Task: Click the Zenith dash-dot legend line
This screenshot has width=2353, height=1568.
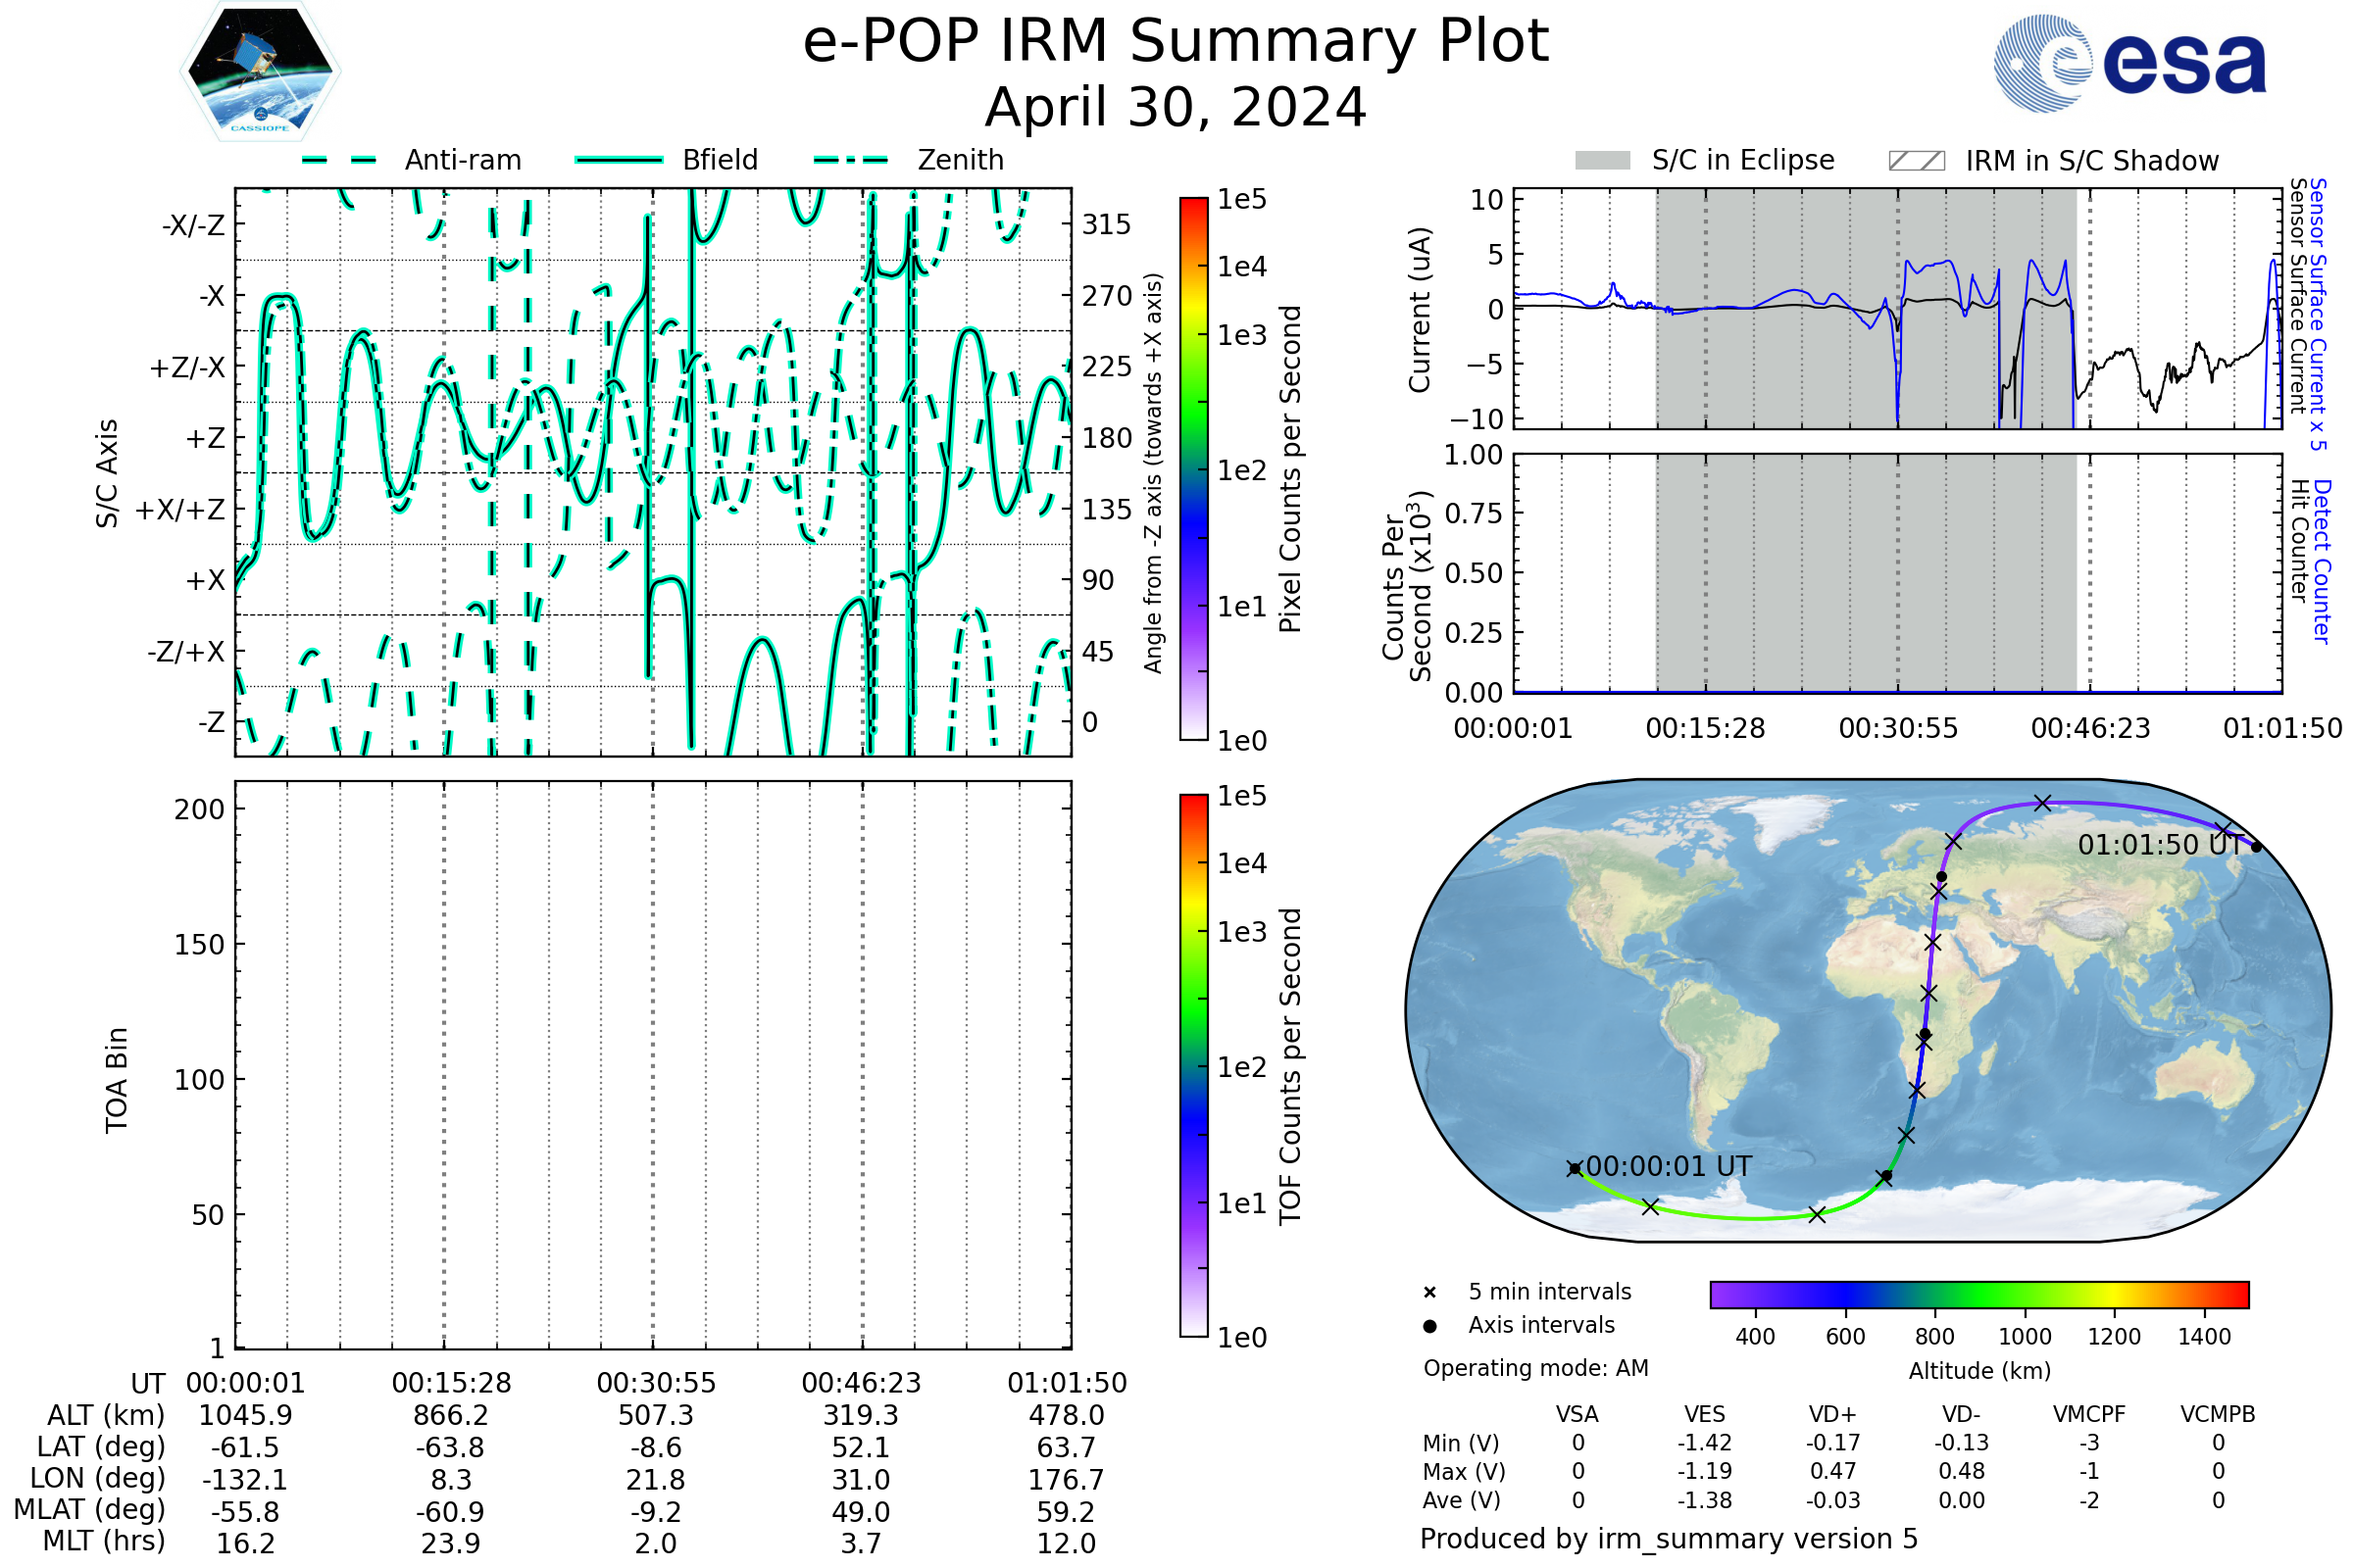Action: click(850, 160)
